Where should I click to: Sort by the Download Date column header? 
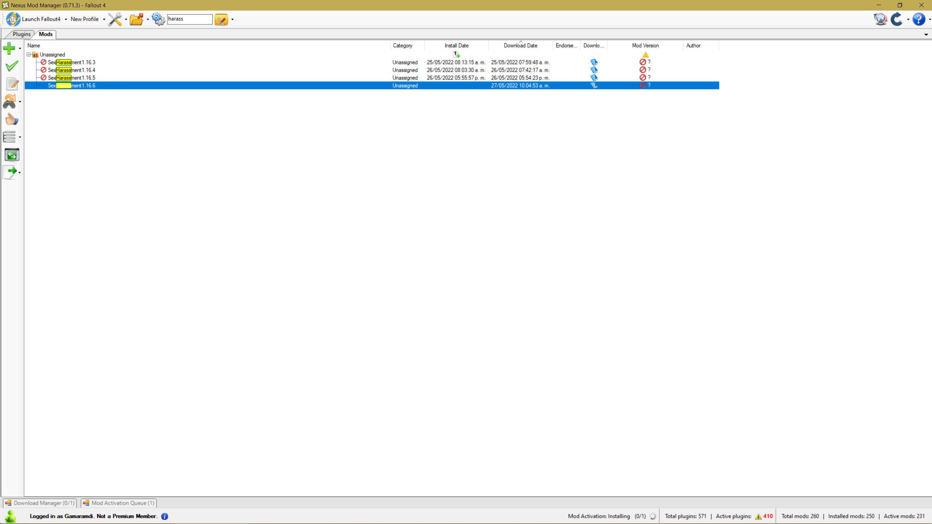coord(521,45)
